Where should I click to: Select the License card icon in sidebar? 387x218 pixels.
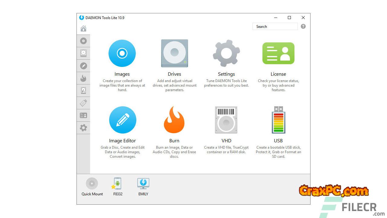pos(83,115)
